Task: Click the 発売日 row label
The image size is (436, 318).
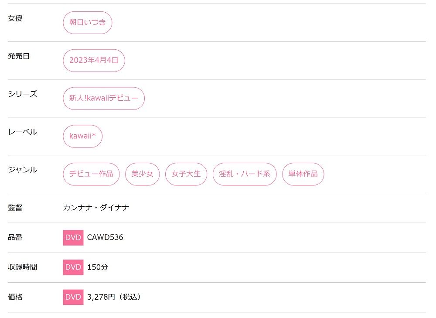Action: (x=19, y=56)
